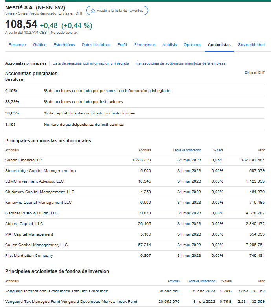Click Chickasaw's value 461.379
The height and width of the screenshot is (308, 271).
(x=257, y=192)
